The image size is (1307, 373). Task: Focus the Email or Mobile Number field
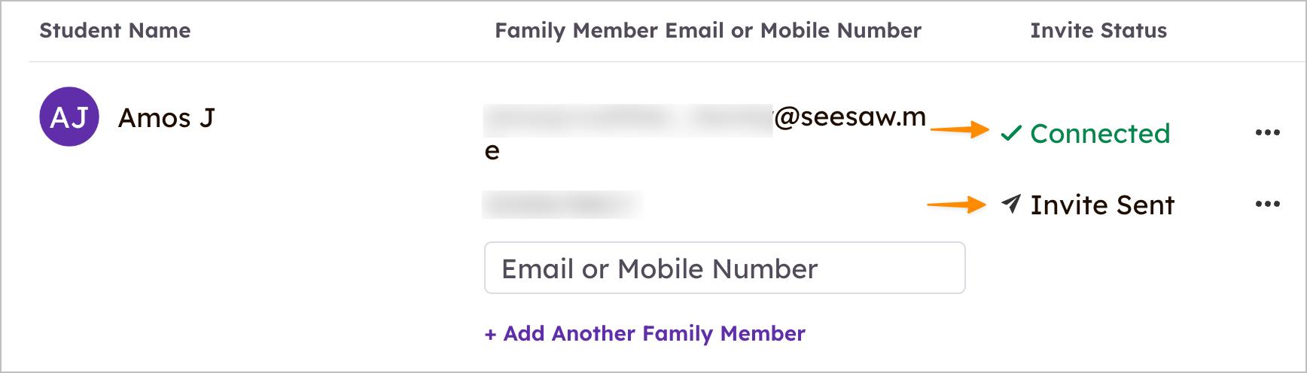point(724,268)
